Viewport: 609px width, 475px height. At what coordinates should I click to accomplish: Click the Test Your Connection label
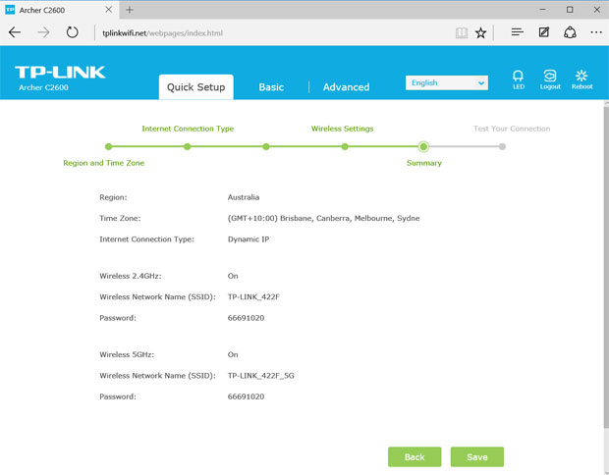tap(512, 129)
